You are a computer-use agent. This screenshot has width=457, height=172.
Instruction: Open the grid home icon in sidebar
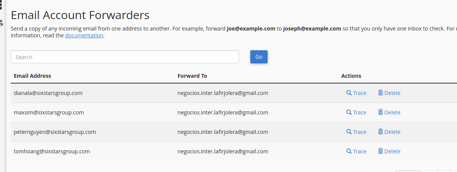click(1, 5)
